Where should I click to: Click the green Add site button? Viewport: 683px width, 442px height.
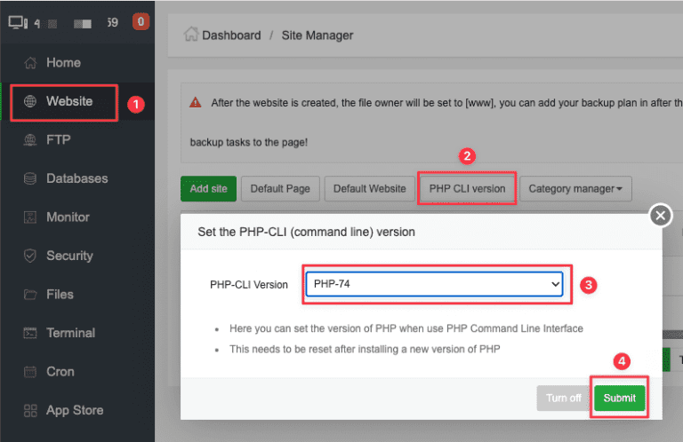coord(207,188)
